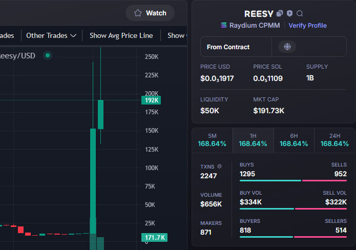
Task: Open the shield security check icon
Action: [289, 13]
